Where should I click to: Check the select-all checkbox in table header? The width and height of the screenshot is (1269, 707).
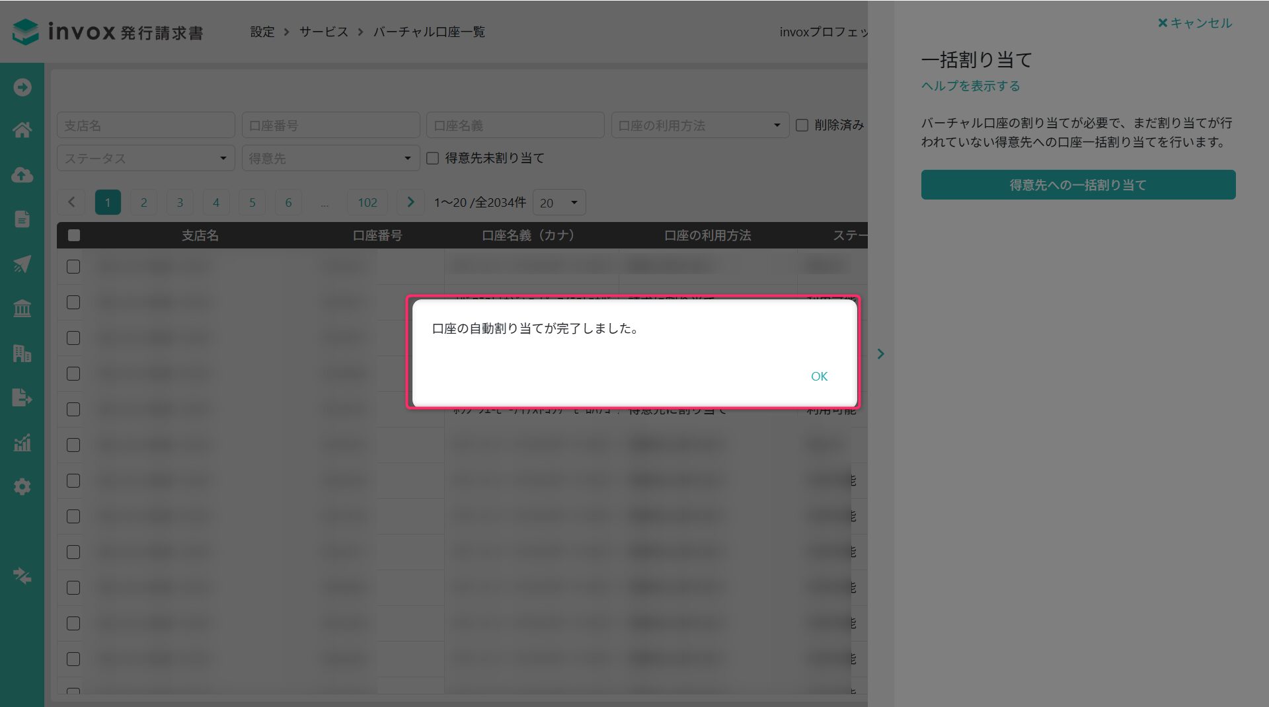tap(74, 235)
